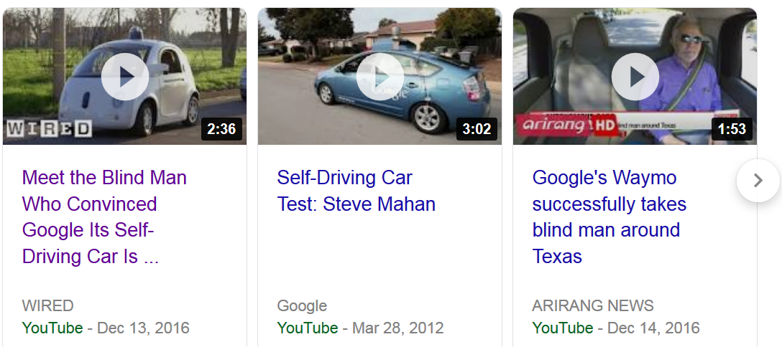Viewport: 782px width, 347px height.
Task: Click YouTube label next to Dec 14, 2016
Action: pos(563,328)
